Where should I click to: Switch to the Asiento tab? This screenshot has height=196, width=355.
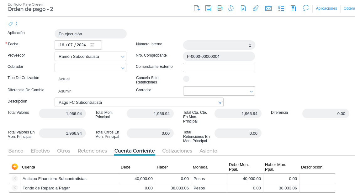[x=208, y=151]
